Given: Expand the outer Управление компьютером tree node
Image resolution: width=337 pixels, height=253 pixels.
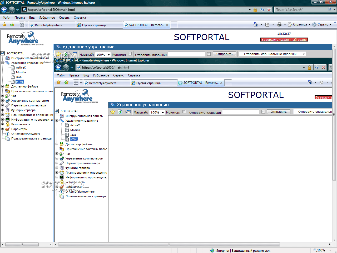Looking at the screenshot, I should point(2,100).
